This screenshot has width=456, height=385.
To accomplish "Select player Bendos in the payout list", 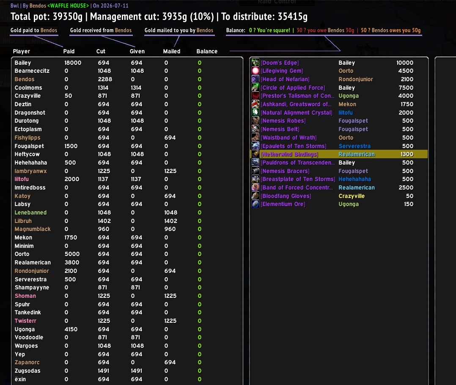I will coord(25,80).
